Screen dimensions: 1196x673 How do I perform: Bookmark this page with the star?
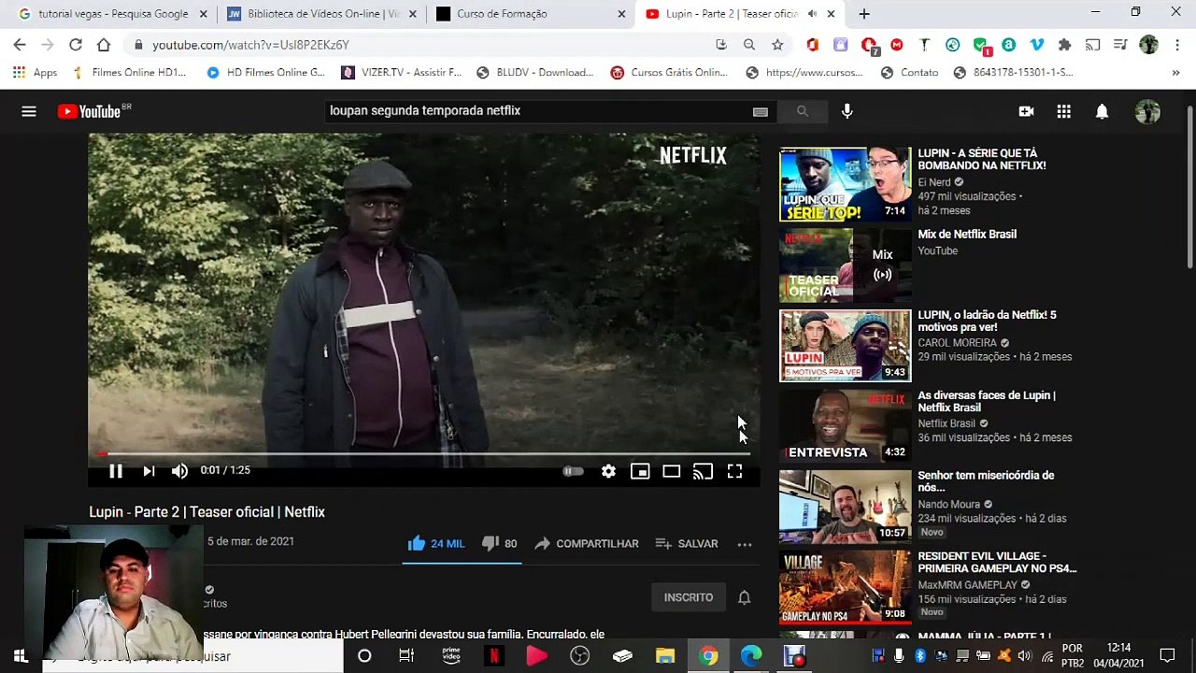(777, 45)
